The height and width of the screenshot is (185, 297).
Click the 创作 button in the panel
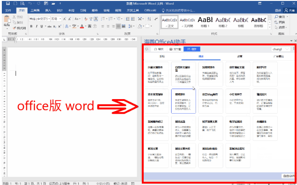[x=192, y=49]
